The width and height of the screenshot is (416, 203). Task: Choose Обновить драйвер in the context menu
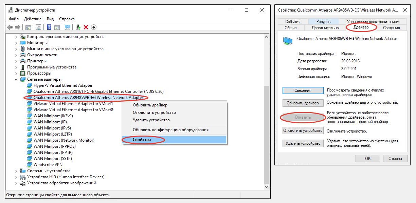point(174,105)
